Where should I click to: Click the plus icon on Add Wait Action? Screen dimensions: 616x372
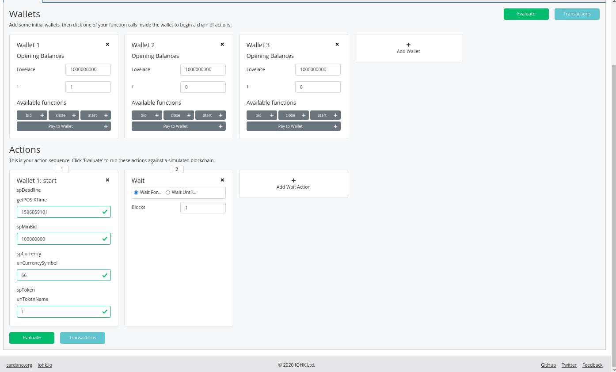(293, 180)
